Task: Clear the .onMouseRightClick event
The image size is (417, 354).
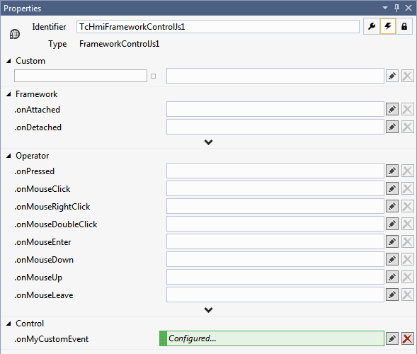Action: tap(407, 206)
